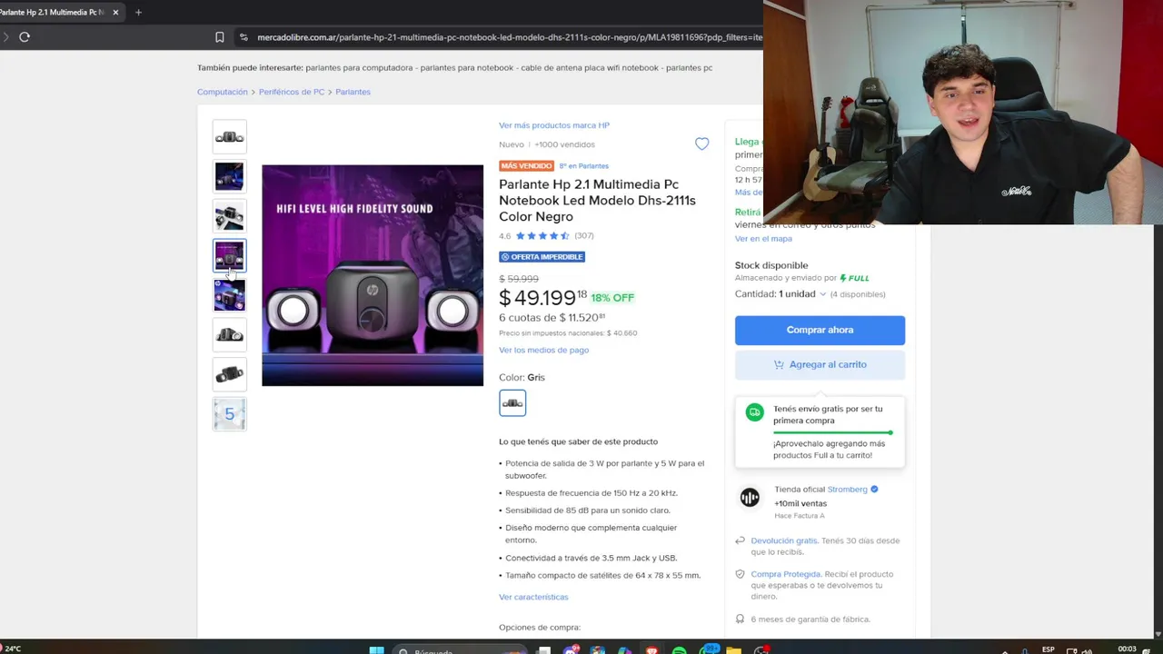
Task: Click the Devolución gratis link
Action: [784, 540]
